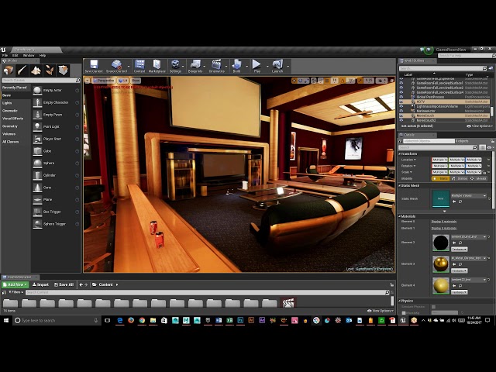
Task: Click the Cone shape icon
Action: pyautogui.click(x=37, y=188)
